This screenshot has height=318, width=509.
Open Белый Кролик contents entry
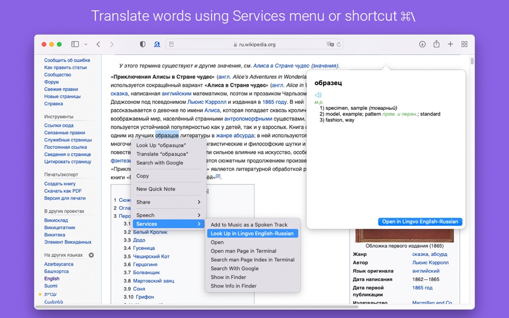[x=150, y=232]
